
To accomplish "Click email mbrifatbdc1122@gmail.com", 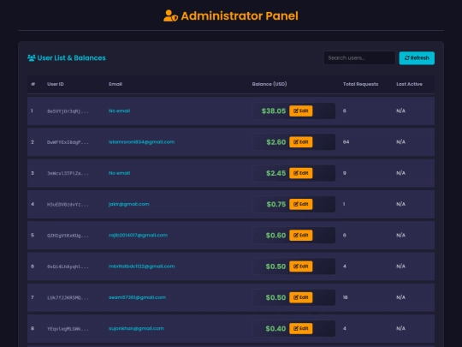I will 141,266.
